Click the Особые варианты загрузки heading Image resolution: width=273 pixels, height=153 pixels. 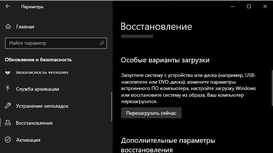[x=165, y=60]
